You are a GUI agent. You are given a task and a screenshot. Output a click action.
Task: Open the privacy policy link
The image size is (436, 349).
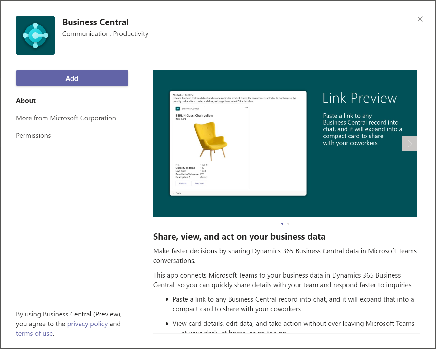click(x=87, y=324)
